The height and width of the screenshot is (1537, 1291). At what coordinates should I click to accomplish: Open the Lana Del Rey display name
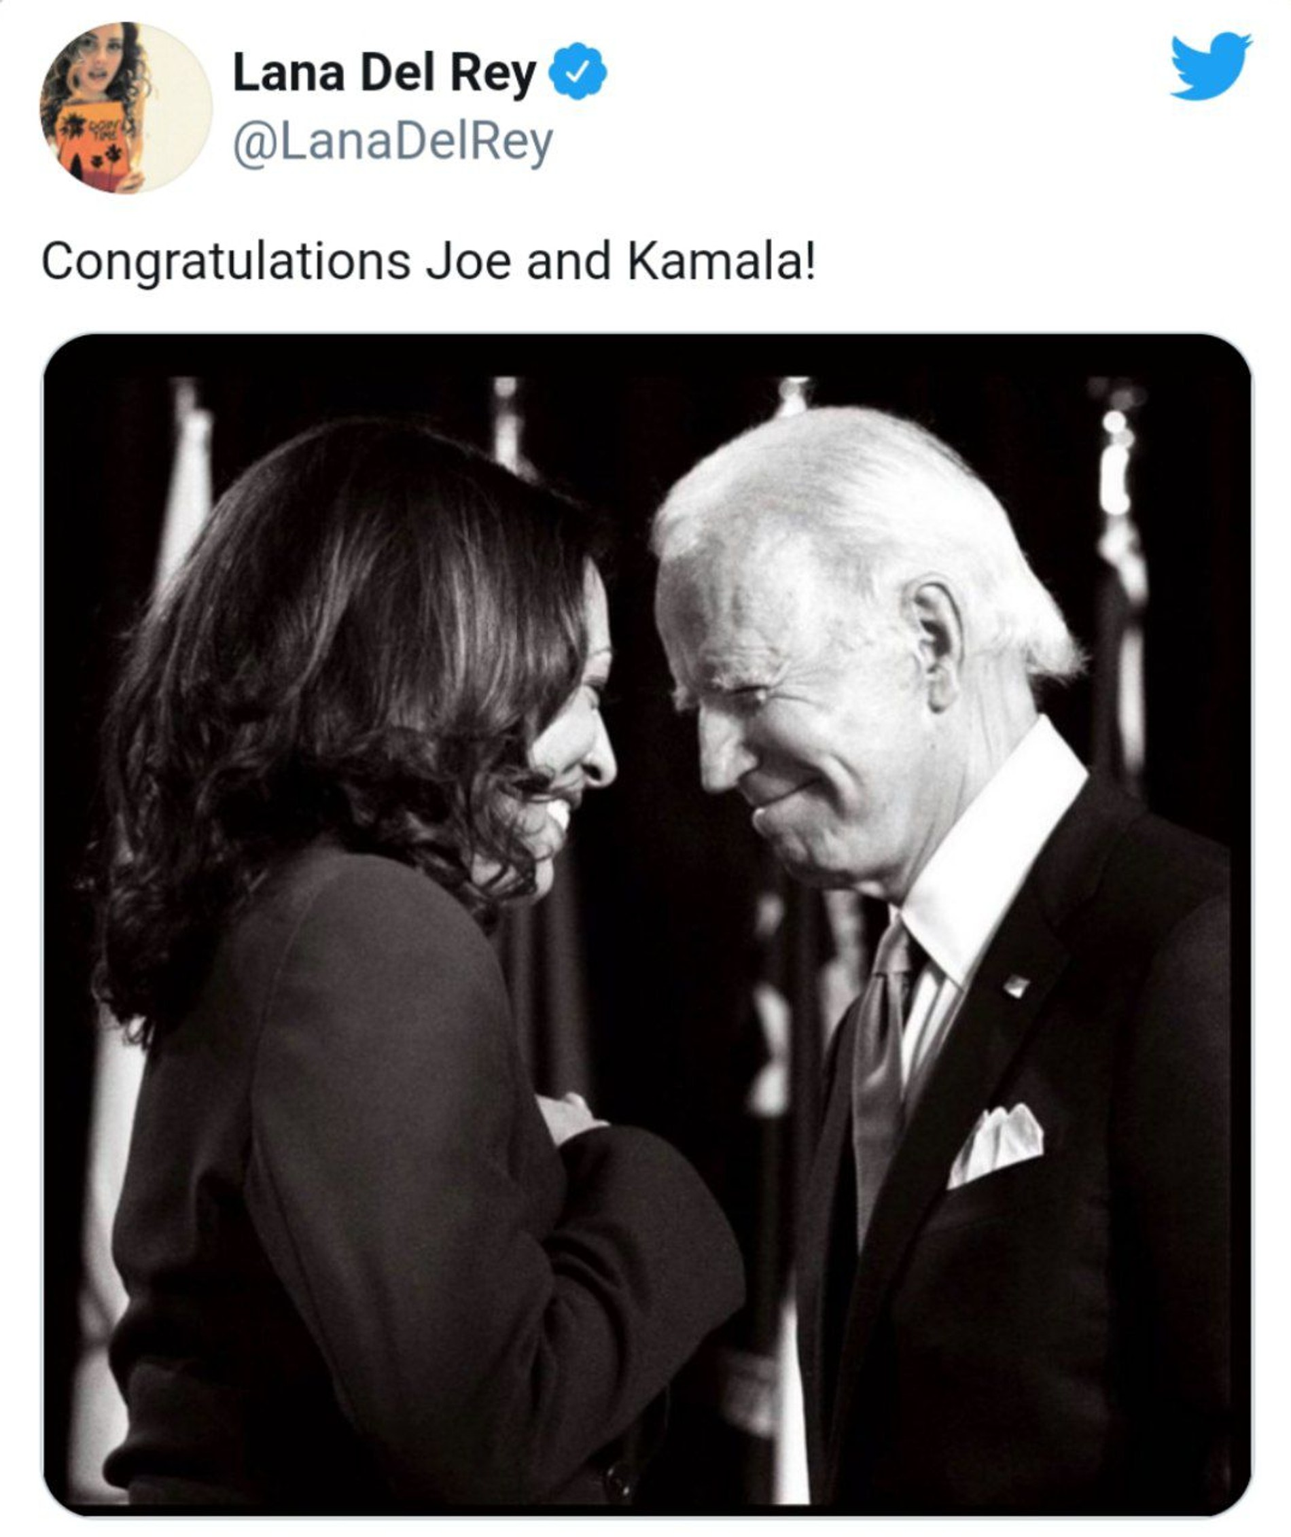[384, 73]
